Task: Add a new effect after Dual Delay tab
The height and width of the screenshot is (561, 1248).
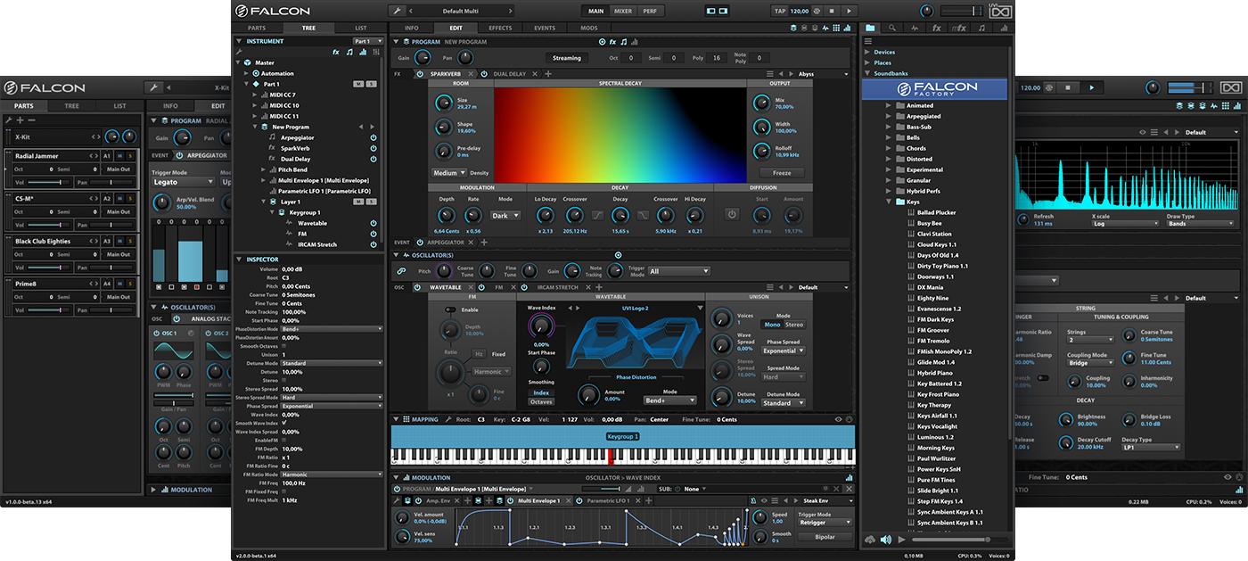Action: [548, 74]
